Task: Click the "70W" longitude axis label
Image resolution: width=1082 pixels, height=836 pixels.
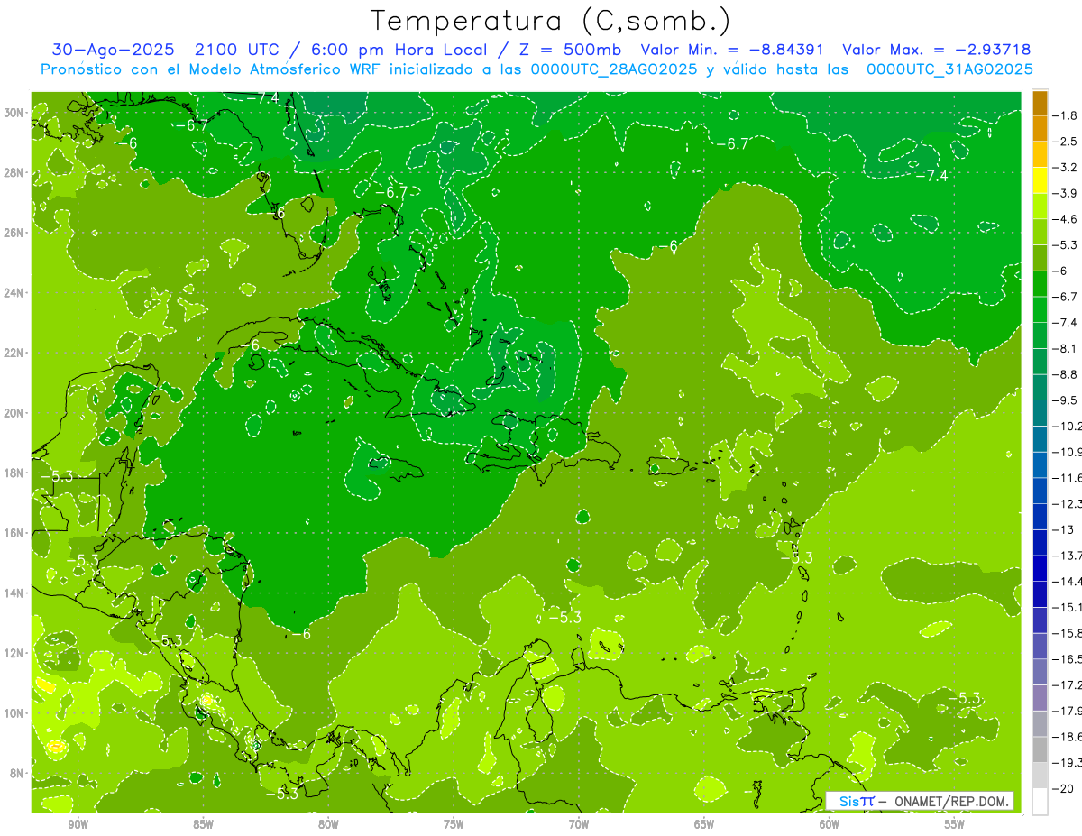Action: [x=580, y=825]
